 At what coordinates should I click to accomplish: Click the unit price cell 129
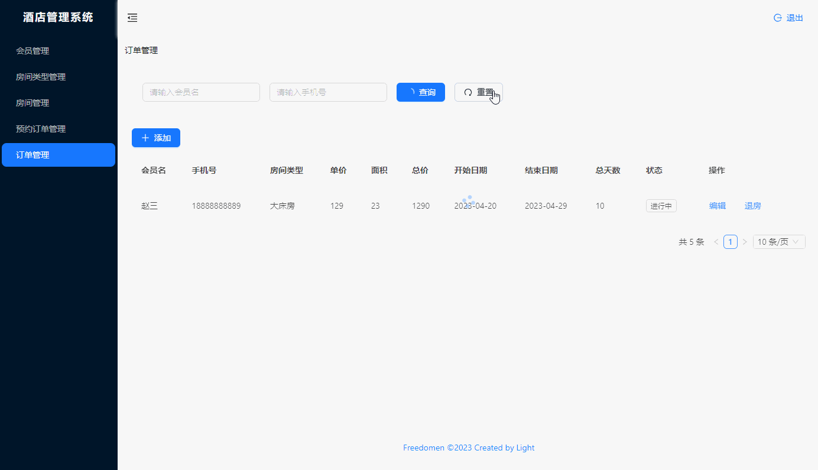337,206
